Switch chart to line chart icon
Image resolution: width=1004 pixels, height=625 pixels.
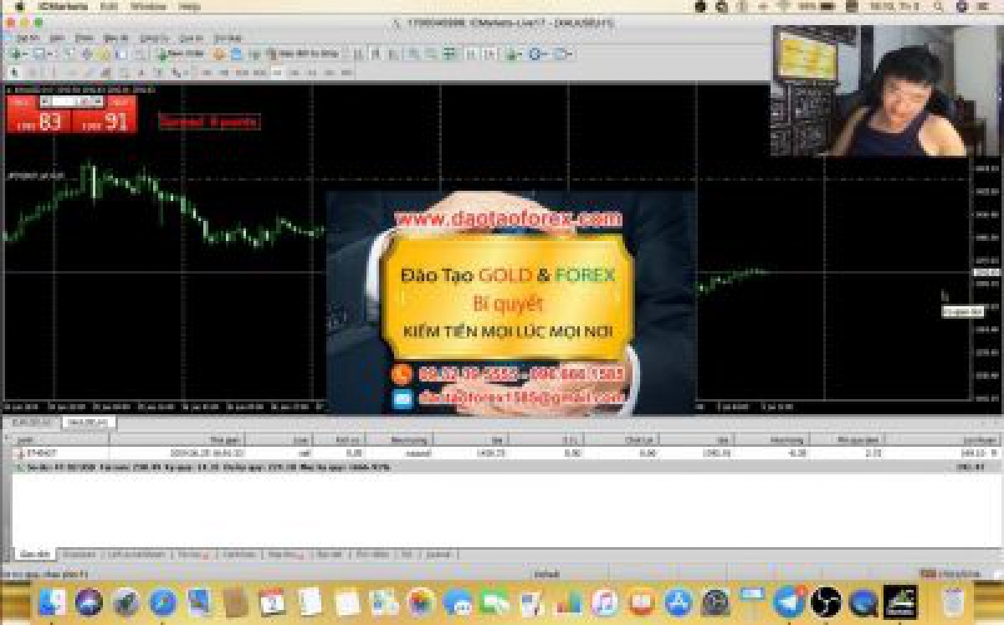(392, 54)
